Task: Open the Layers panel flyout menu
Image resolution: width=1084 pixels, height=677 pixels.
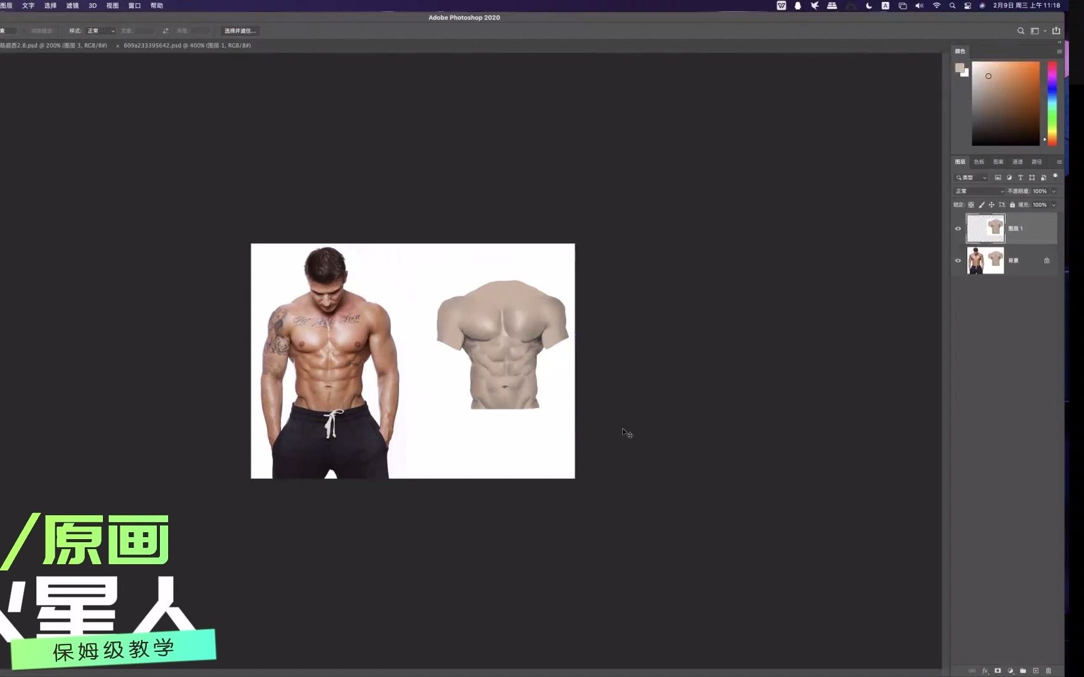Action: (1060, 162)
